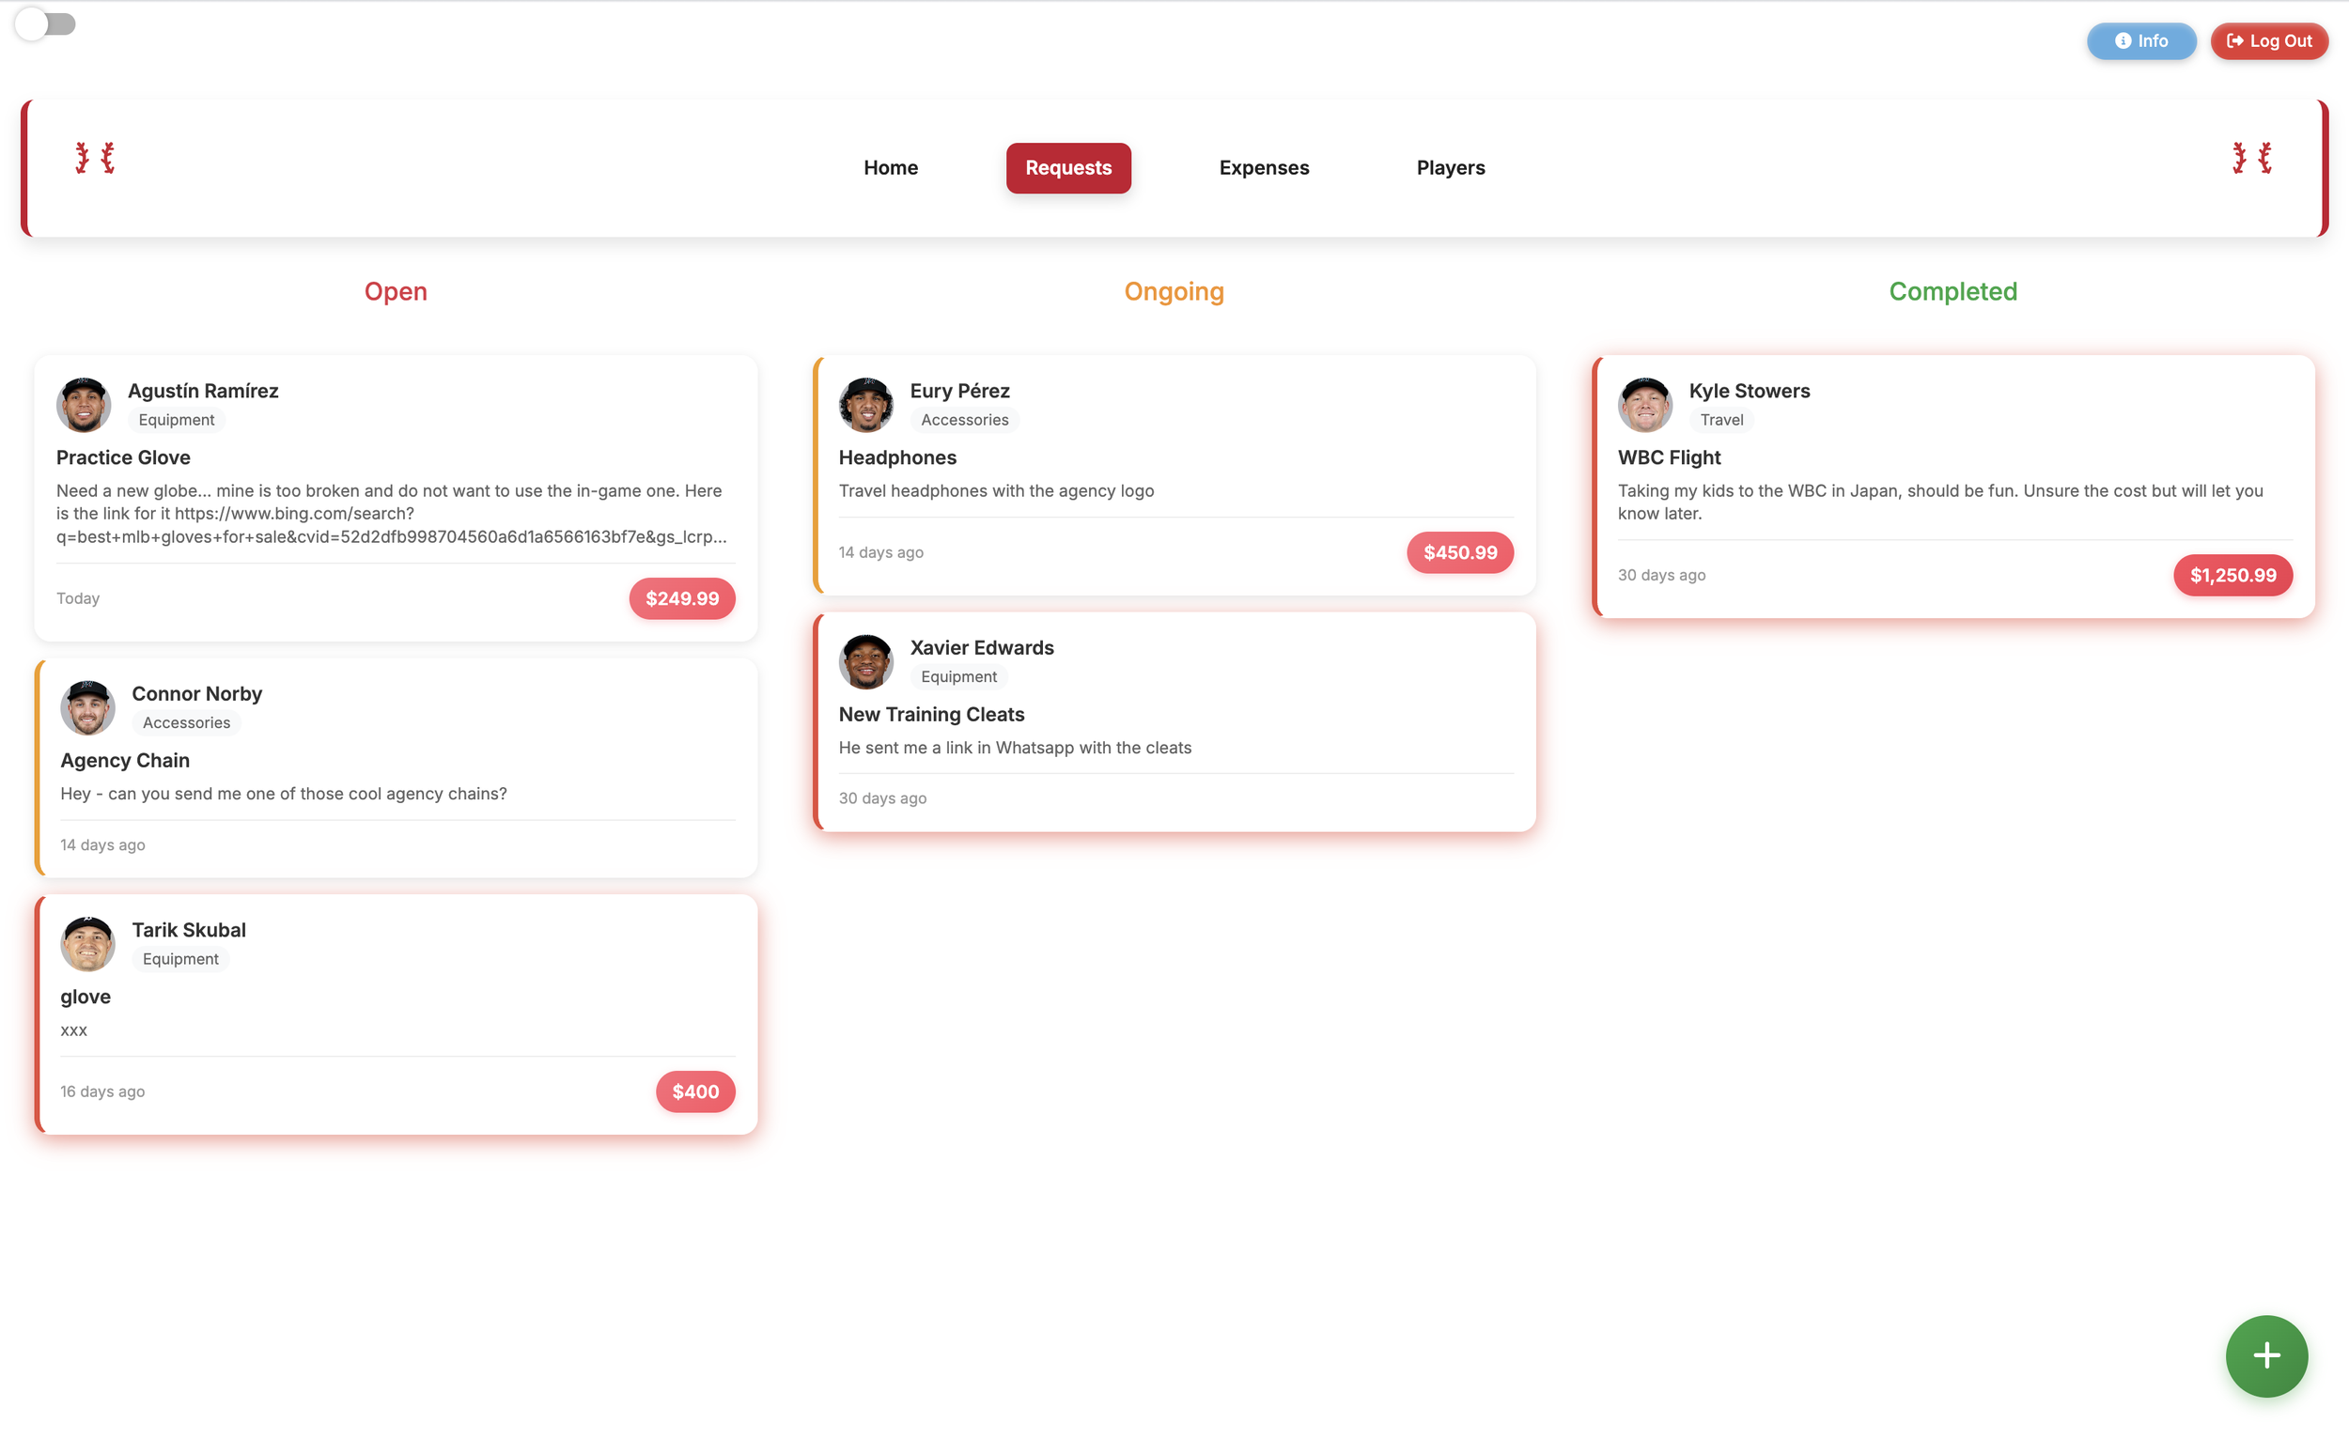Image resolution: width=2349 pixels, height=1439 pixels.
Task: Click Xavier Edwards' profile photo
Action: (x=865, y=662)
